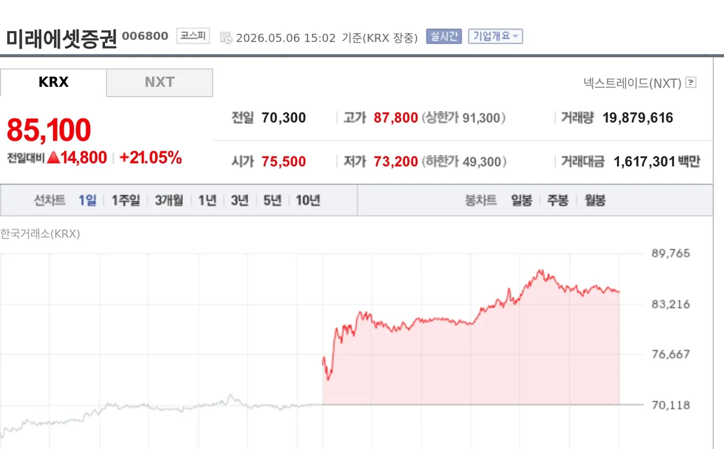Expand the 기업개요 dropdown
The width and height of the screenshot is (724, 449).
[495, 36]
